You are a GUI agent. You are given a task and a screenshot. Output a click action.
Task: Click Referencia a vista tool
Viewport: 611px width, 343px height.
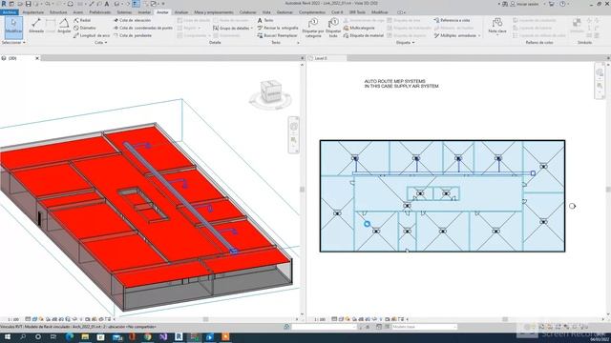[x=452, y=20]
